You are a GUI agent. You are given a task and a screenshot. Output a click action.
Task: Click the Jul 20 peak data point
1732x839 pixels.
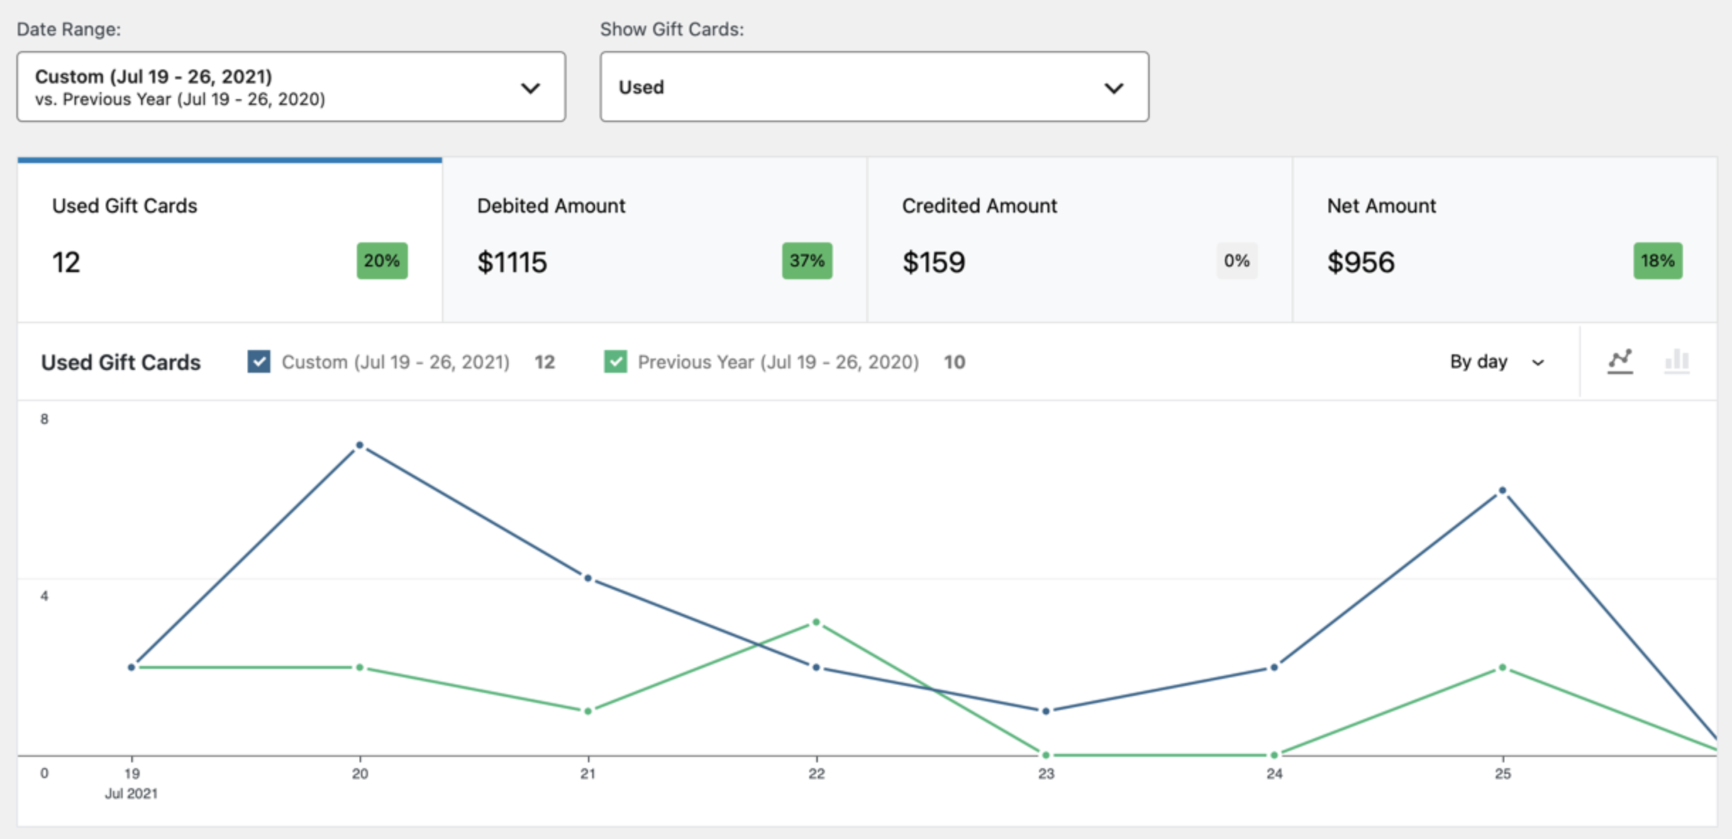(360, 445)
